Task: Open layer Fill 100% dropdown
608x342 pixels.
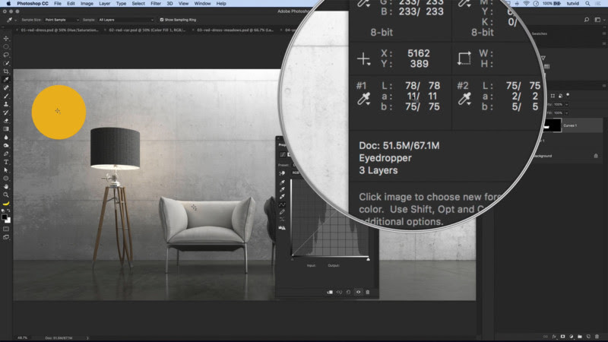Action: [x=566, y=112]
